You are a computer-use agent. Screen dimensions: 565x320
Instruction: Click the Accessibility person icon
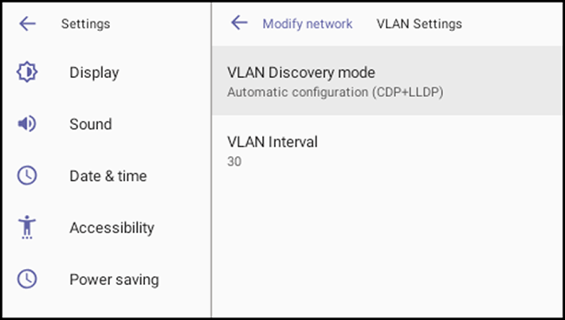27,227
